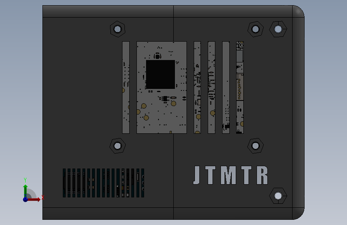The image size is (347, 225).
Task: Select the hex standoff at the cover's upper-left
Action: 118,29
